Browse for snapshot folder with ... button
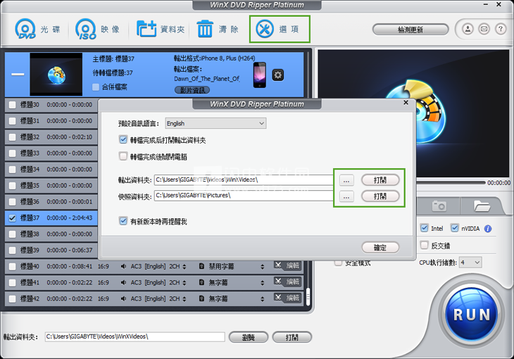Screen dimensions: 514x359 point(346,196)
